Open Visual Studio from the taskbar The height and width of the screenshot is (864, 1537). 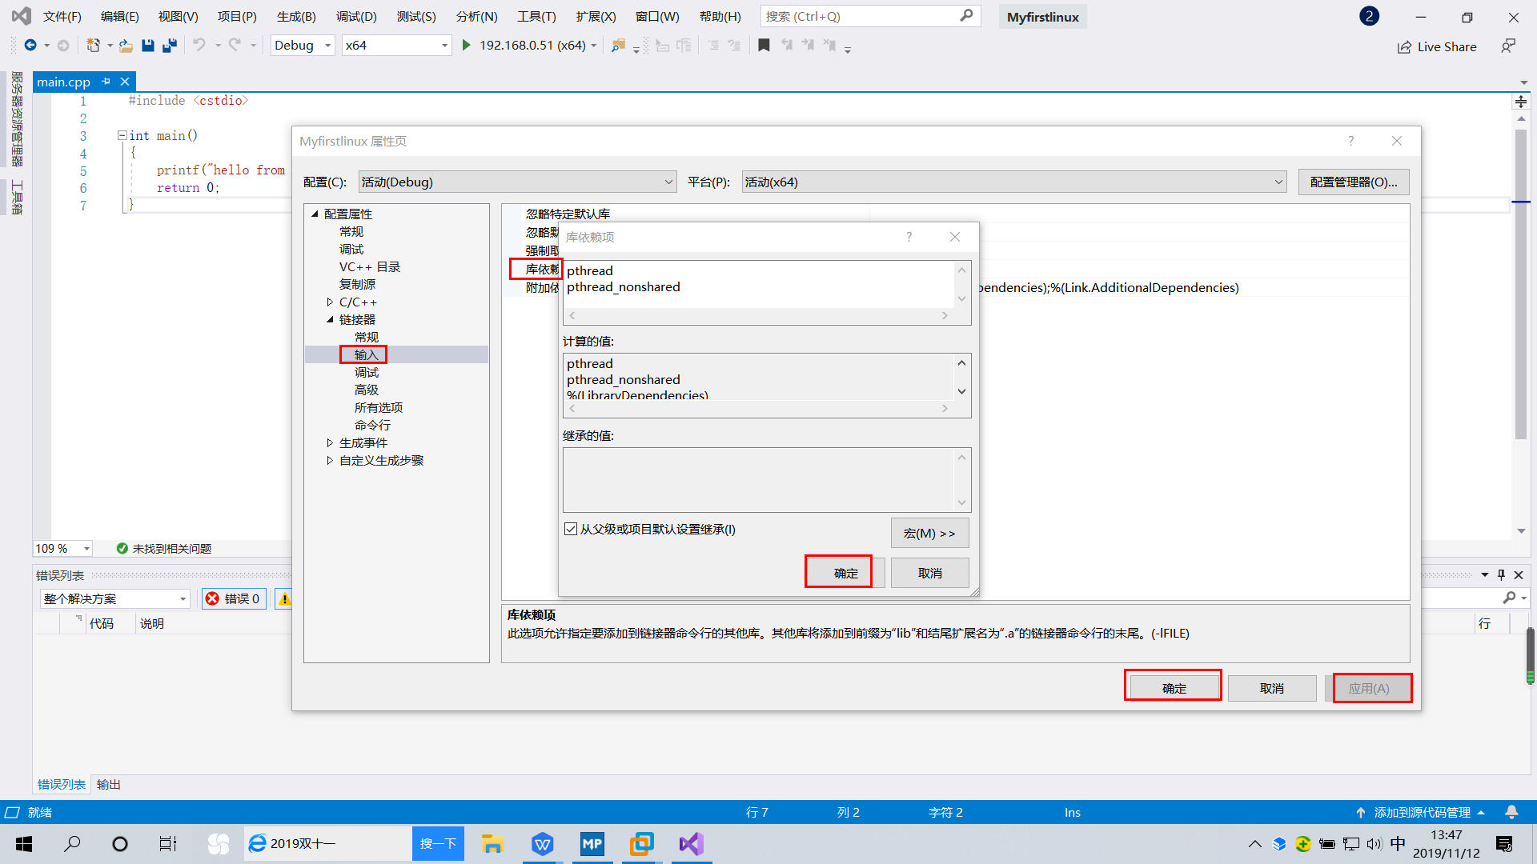(691, 843)
